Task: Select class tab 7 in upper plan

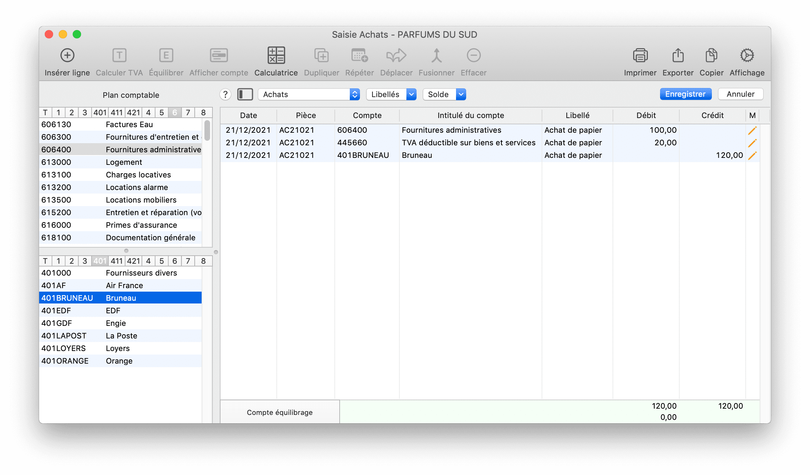Action: [188, 112]
